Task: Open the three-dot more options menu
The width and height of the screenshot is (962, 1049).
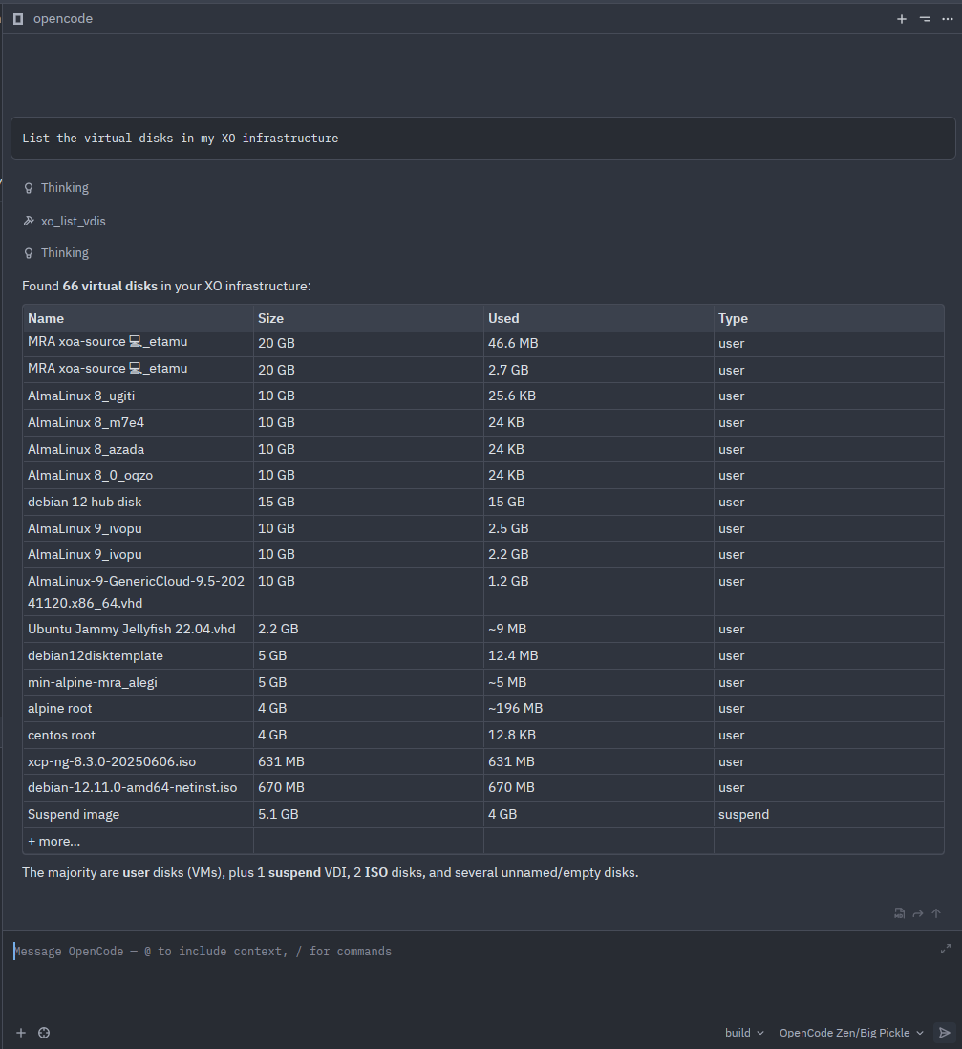Action: click(x=947, y=19)
